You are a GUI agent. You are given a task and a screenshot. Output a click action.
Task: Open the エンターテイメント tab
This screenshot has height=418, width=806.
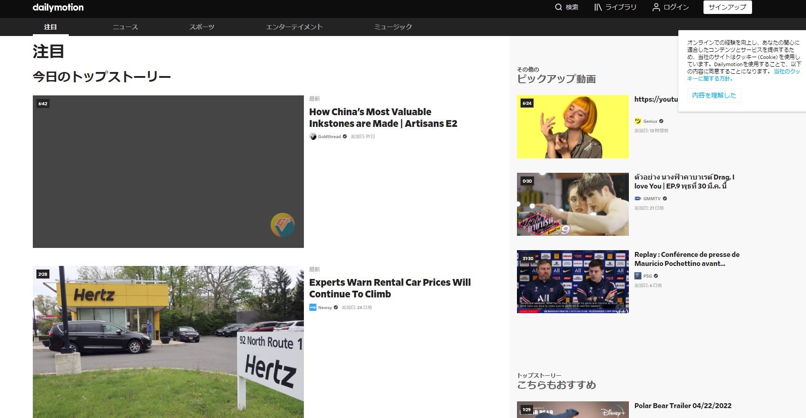pyautogui.click(x=294, y=27)
